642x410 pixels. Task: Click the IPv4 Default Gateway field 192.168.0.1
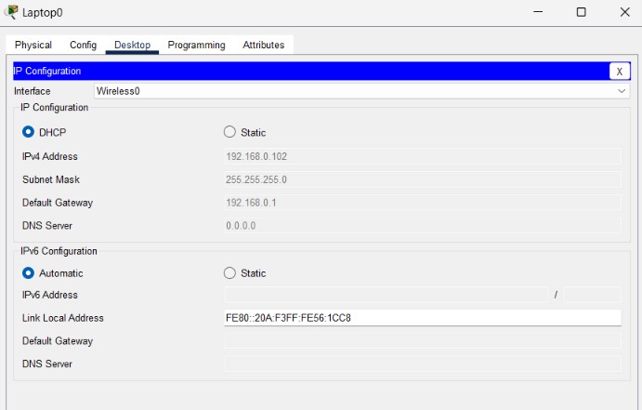(423, 203)
